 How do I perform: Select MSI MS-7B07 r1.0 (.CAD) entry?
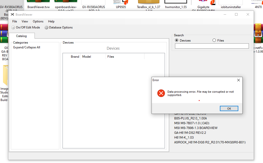click(x=192, y=123)
